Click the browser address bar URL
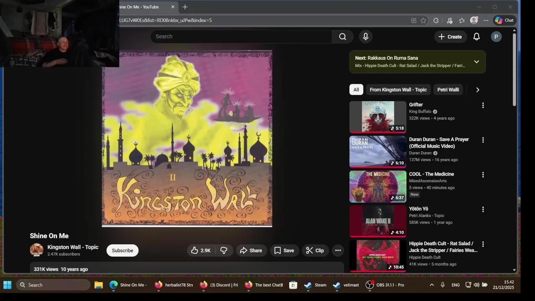 click(x=165, y=20)
